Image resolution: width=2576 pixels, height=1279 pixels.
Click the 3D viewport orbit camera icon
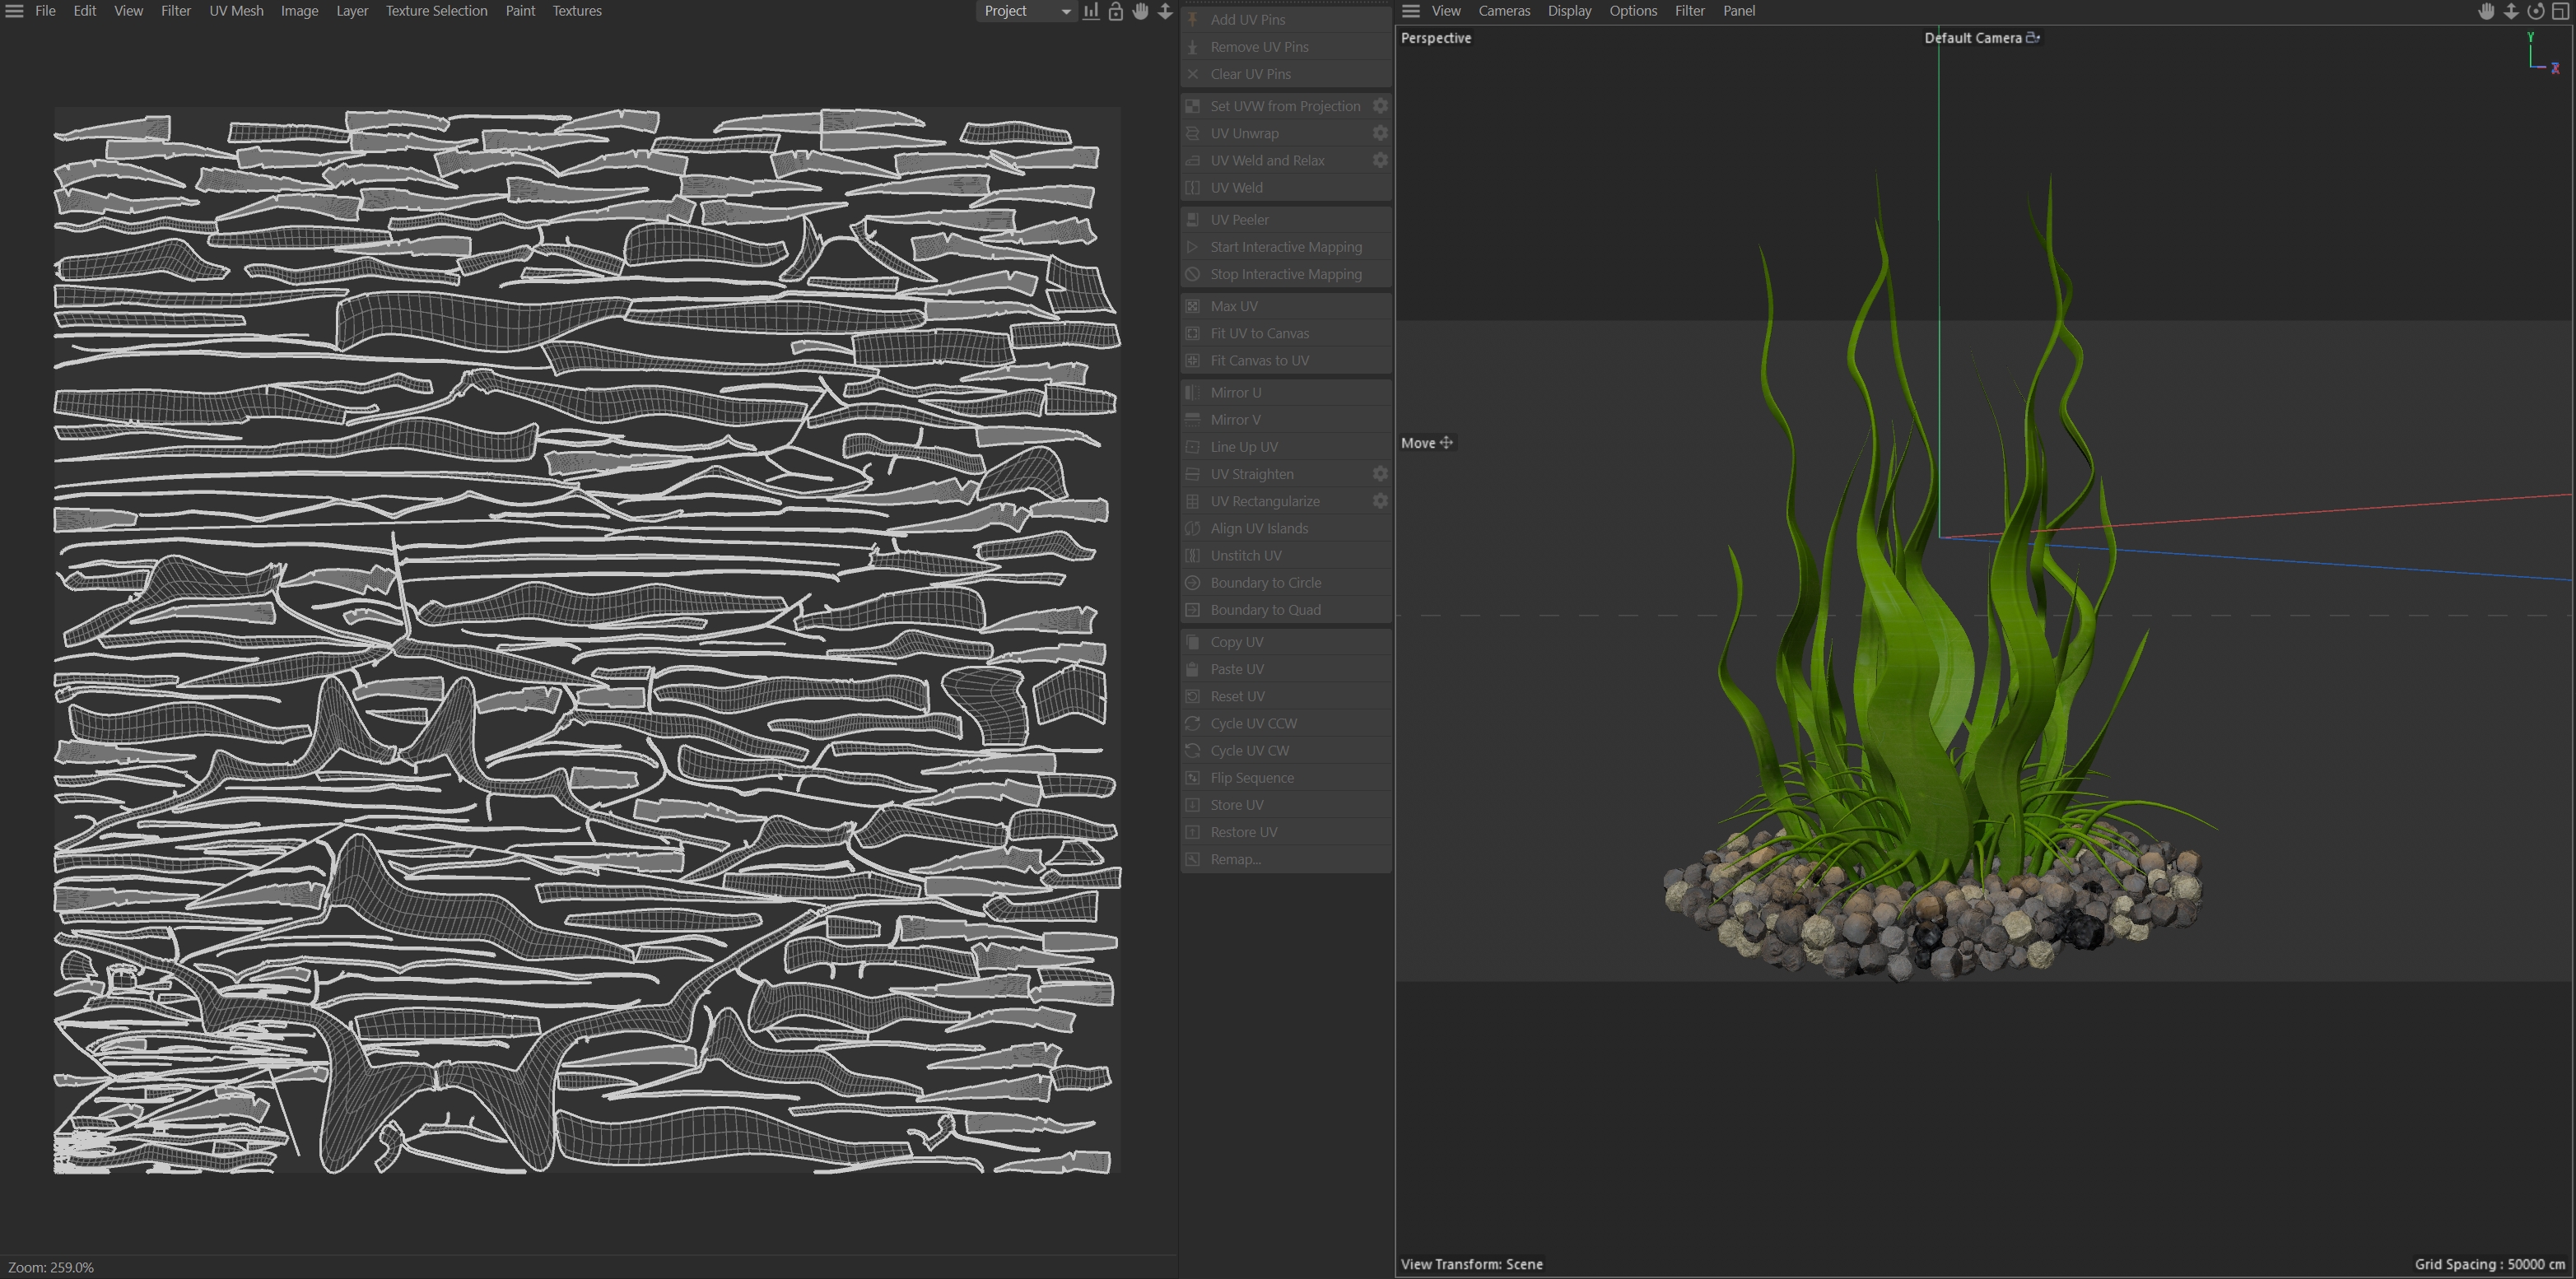tap(2535, 11)
